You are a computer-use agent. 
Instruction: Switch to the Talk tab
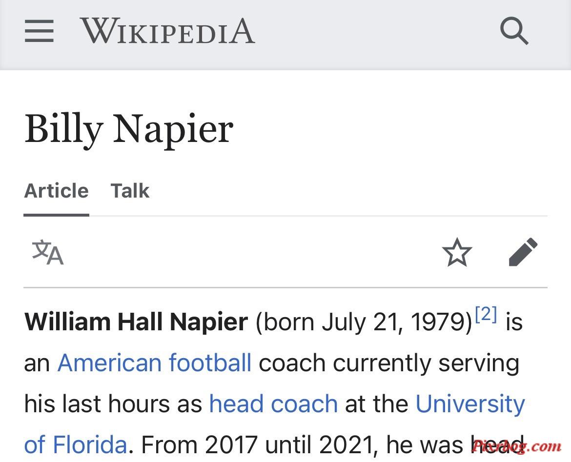coord(130,191)
